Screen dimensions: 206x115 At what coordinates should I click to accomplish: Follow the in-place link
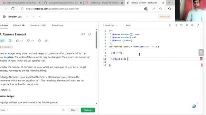(x=9, y=57)
